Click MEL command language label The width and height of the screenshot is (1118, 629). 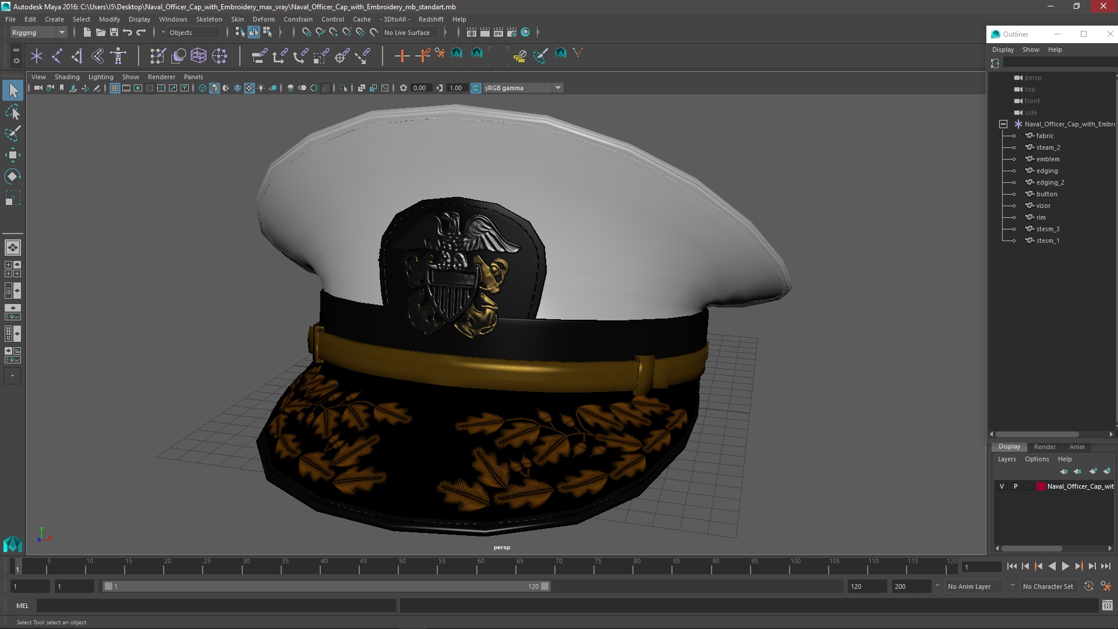pyautogui.click(x=22, y=606)
